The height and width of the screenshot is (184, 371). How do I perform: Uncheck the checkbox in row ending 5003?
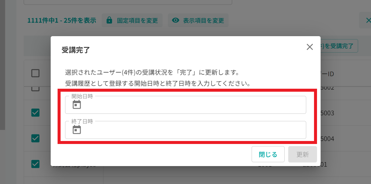point(35,112)
